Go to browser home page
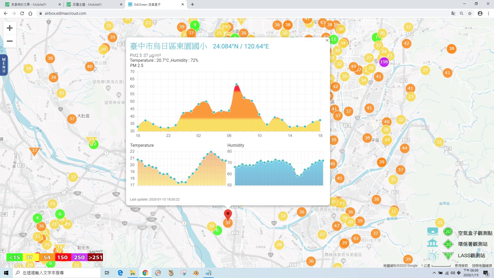The height and width of the screenshot is (278, 494). coord(30,13)
